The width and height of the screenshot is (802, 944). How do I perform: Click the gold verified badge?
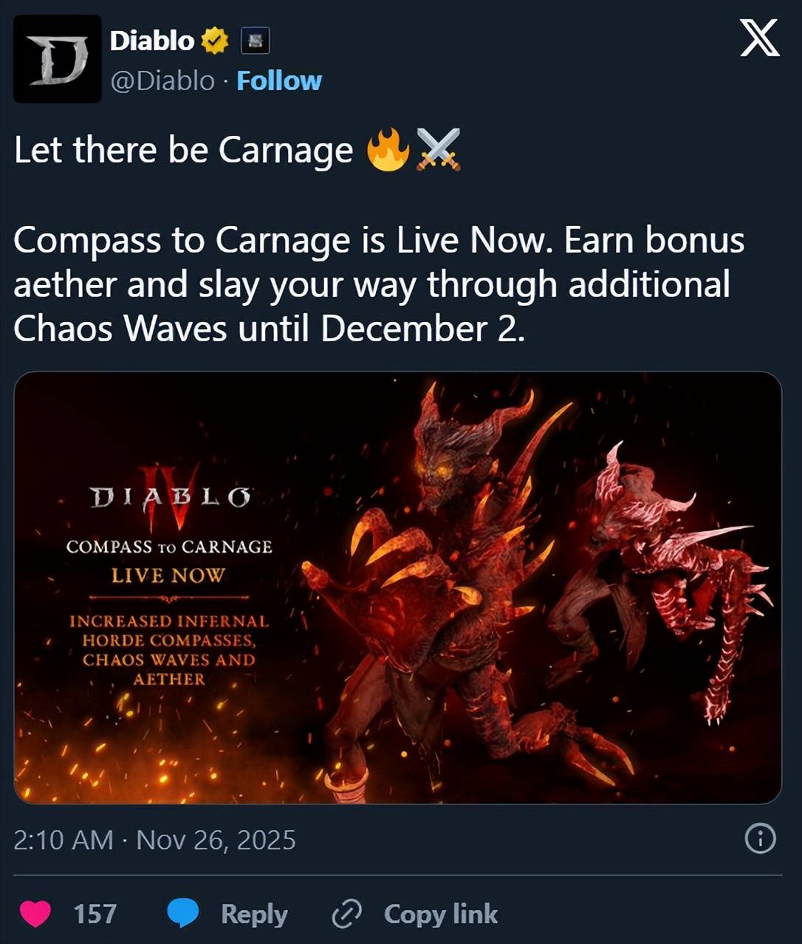215,41
